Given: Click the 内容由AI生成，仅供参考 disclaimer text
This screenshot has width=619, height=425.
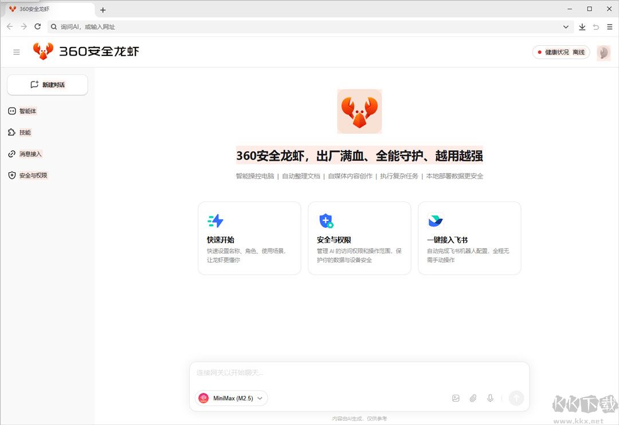Looking at the screenshot, I should pos(359,419).
